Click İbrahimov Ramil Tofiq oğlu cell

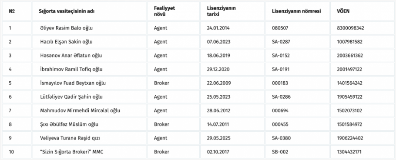tap(71, 69)
